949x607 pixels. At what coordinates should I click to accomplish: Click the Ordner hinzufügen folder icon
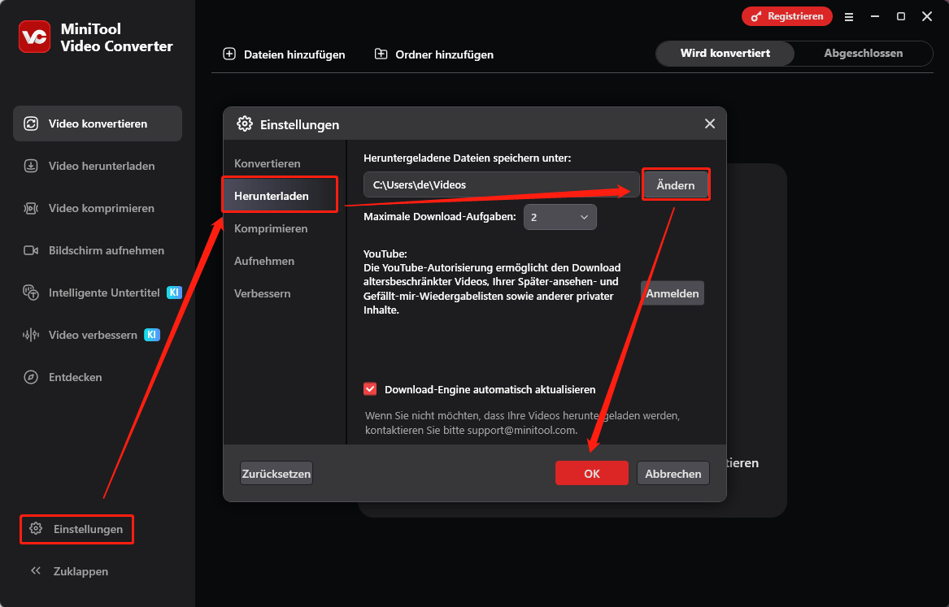pos(381,54)
